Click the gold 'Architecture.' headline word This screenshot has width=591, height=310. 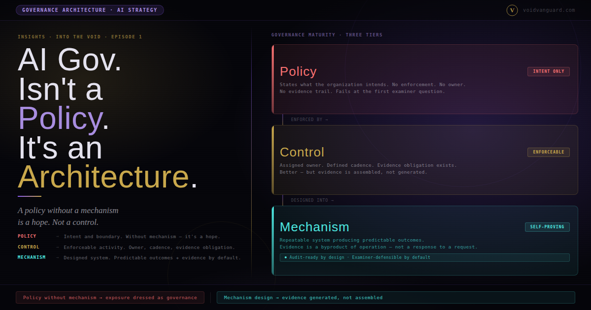107,177
